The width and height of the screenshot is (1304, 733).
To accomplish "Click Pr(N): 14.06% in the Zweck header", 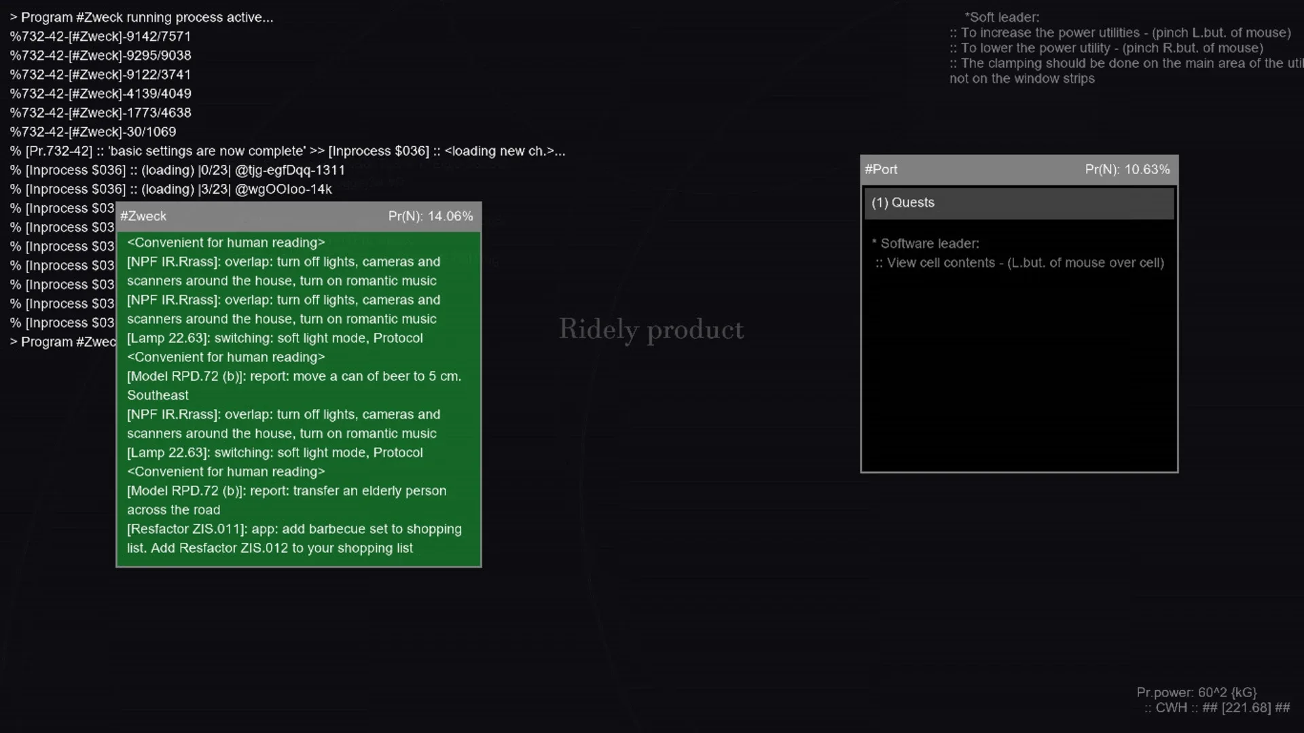I will (430, 216).
